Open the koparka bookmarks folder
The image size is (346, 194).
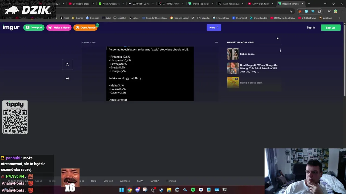[204, 18]
